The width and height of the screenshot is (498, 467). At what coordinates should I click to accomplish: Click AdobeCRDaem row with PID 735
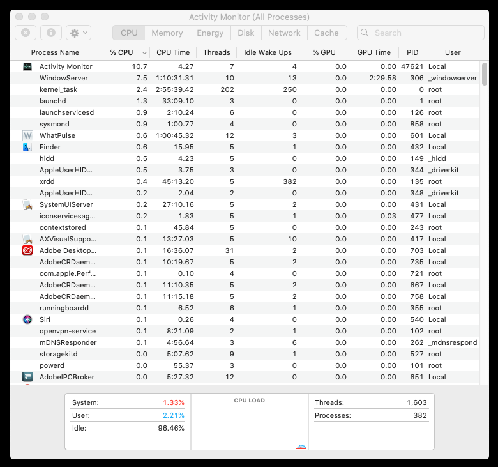245,262
